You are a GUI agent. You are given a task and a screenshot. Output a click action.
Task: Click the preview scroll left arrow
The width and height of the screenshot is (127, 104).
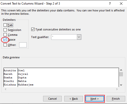tap(6, 89)
